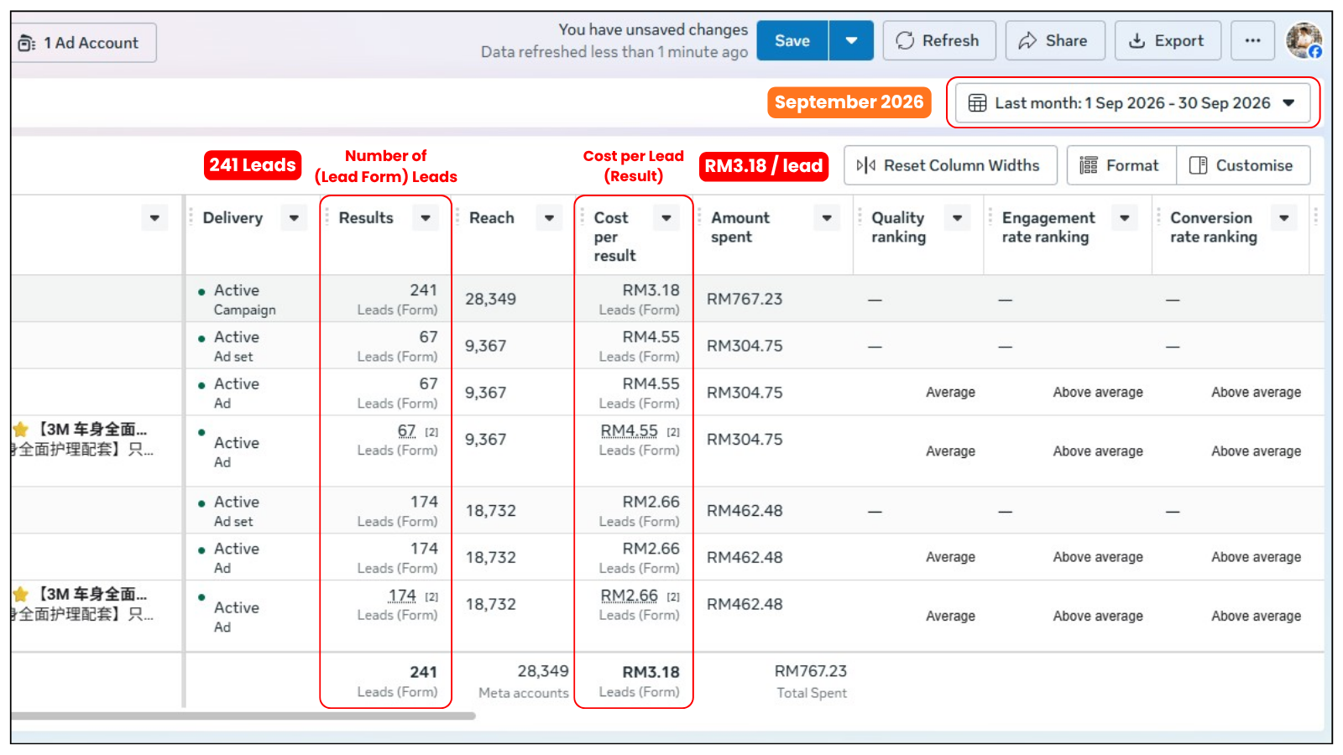This screenshot has height=755, width=1343.
Task: Click the Amount spent column header
Action: [x=739, y=227]
